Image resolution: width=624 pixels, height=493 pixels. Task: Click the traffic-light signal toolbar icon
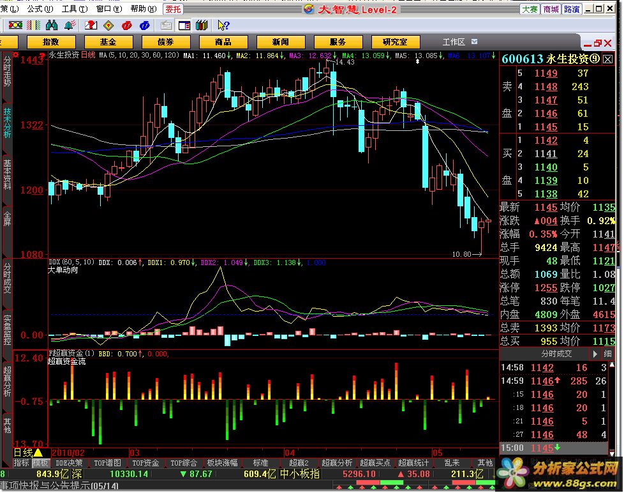tap(15, 26)
